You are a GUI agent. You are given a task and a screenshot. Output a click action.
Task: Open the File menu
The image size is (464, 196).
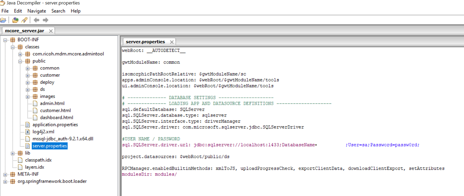[x=5, y=11]
